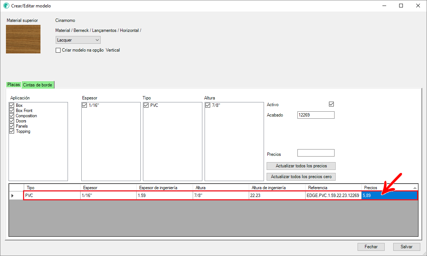This screenshot has height=256, width=427.
Task: Click the app icon in title bar
Action: tap(6, 6)
